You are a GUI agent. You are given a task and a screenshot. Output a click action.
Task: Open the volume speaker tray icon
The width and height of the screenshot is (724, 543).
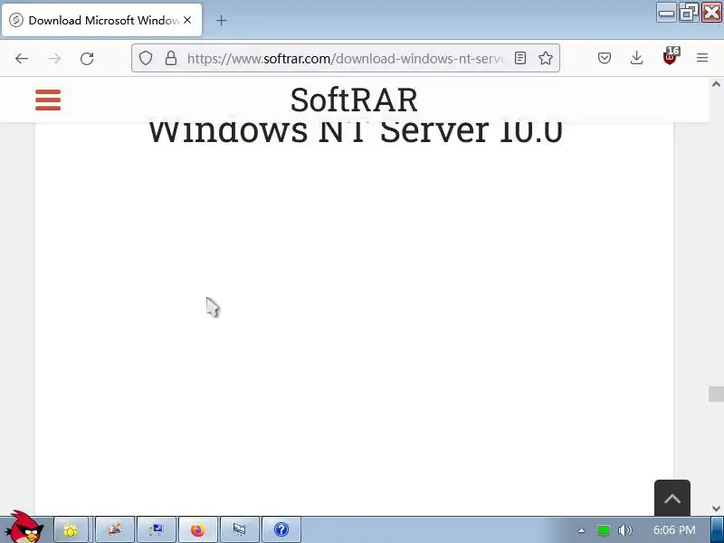tap(624, 530)
